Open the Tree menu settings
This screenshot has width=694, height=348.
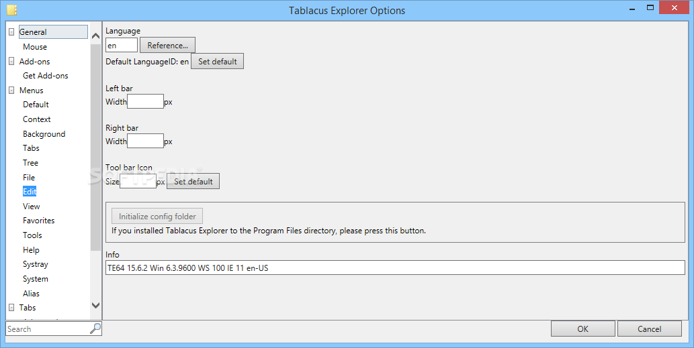[30, 162]
